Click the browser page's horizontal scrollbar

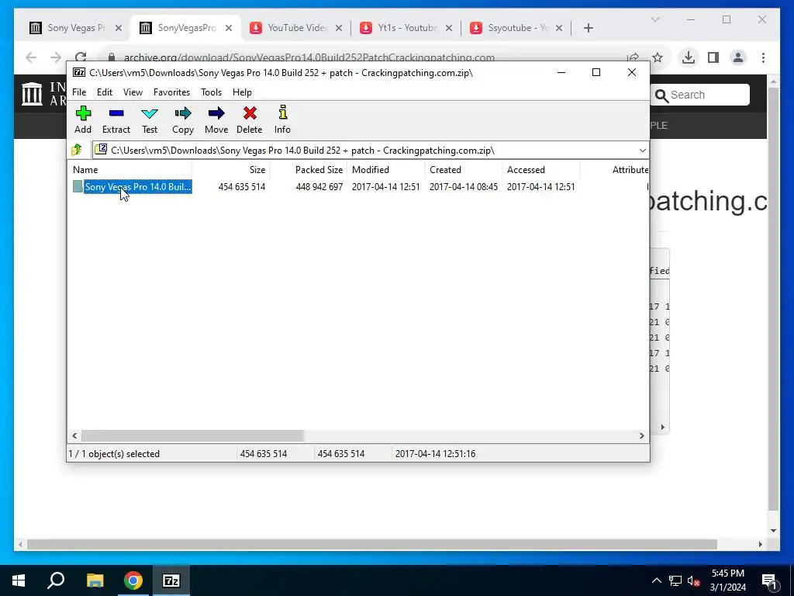point(371,544)
